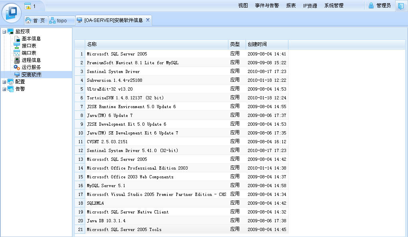This screenshot has height=237, width=408.
Task: Select the OA-SERVER安装软件信息 tab
Action: tap(114, 20)
